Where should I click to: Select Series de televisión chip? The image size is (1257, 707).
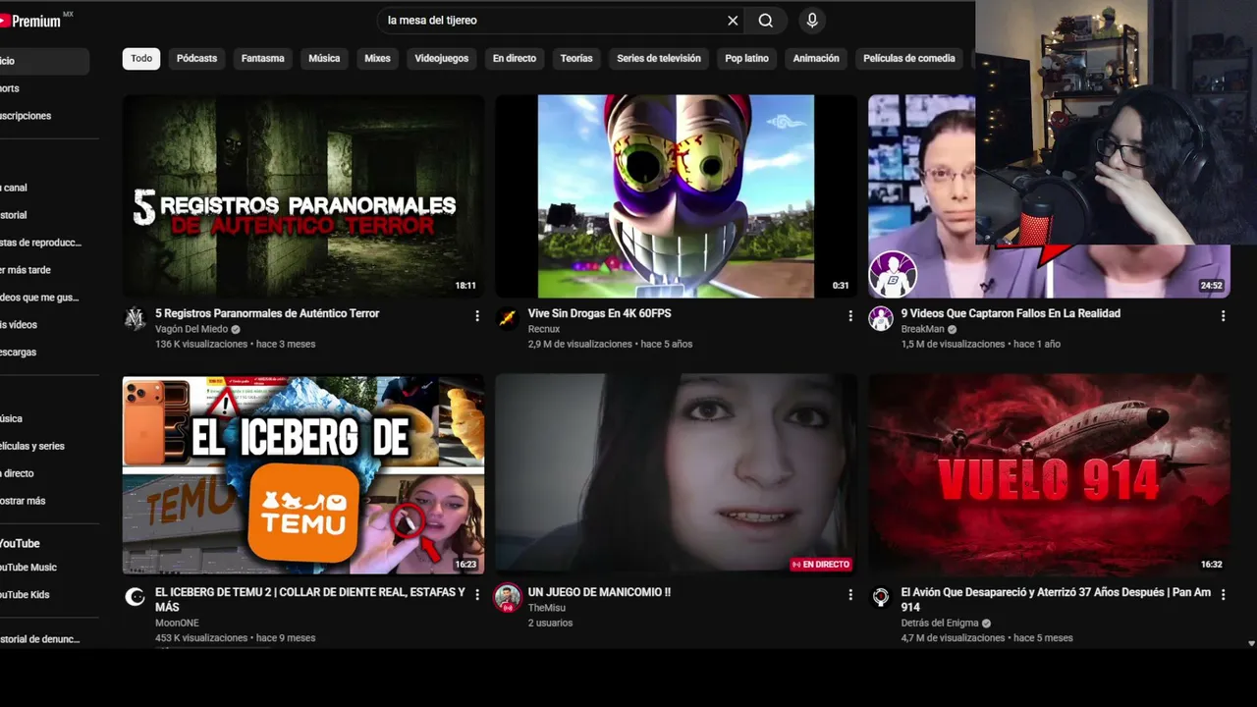pyautogui.click(x=659, y=59)
